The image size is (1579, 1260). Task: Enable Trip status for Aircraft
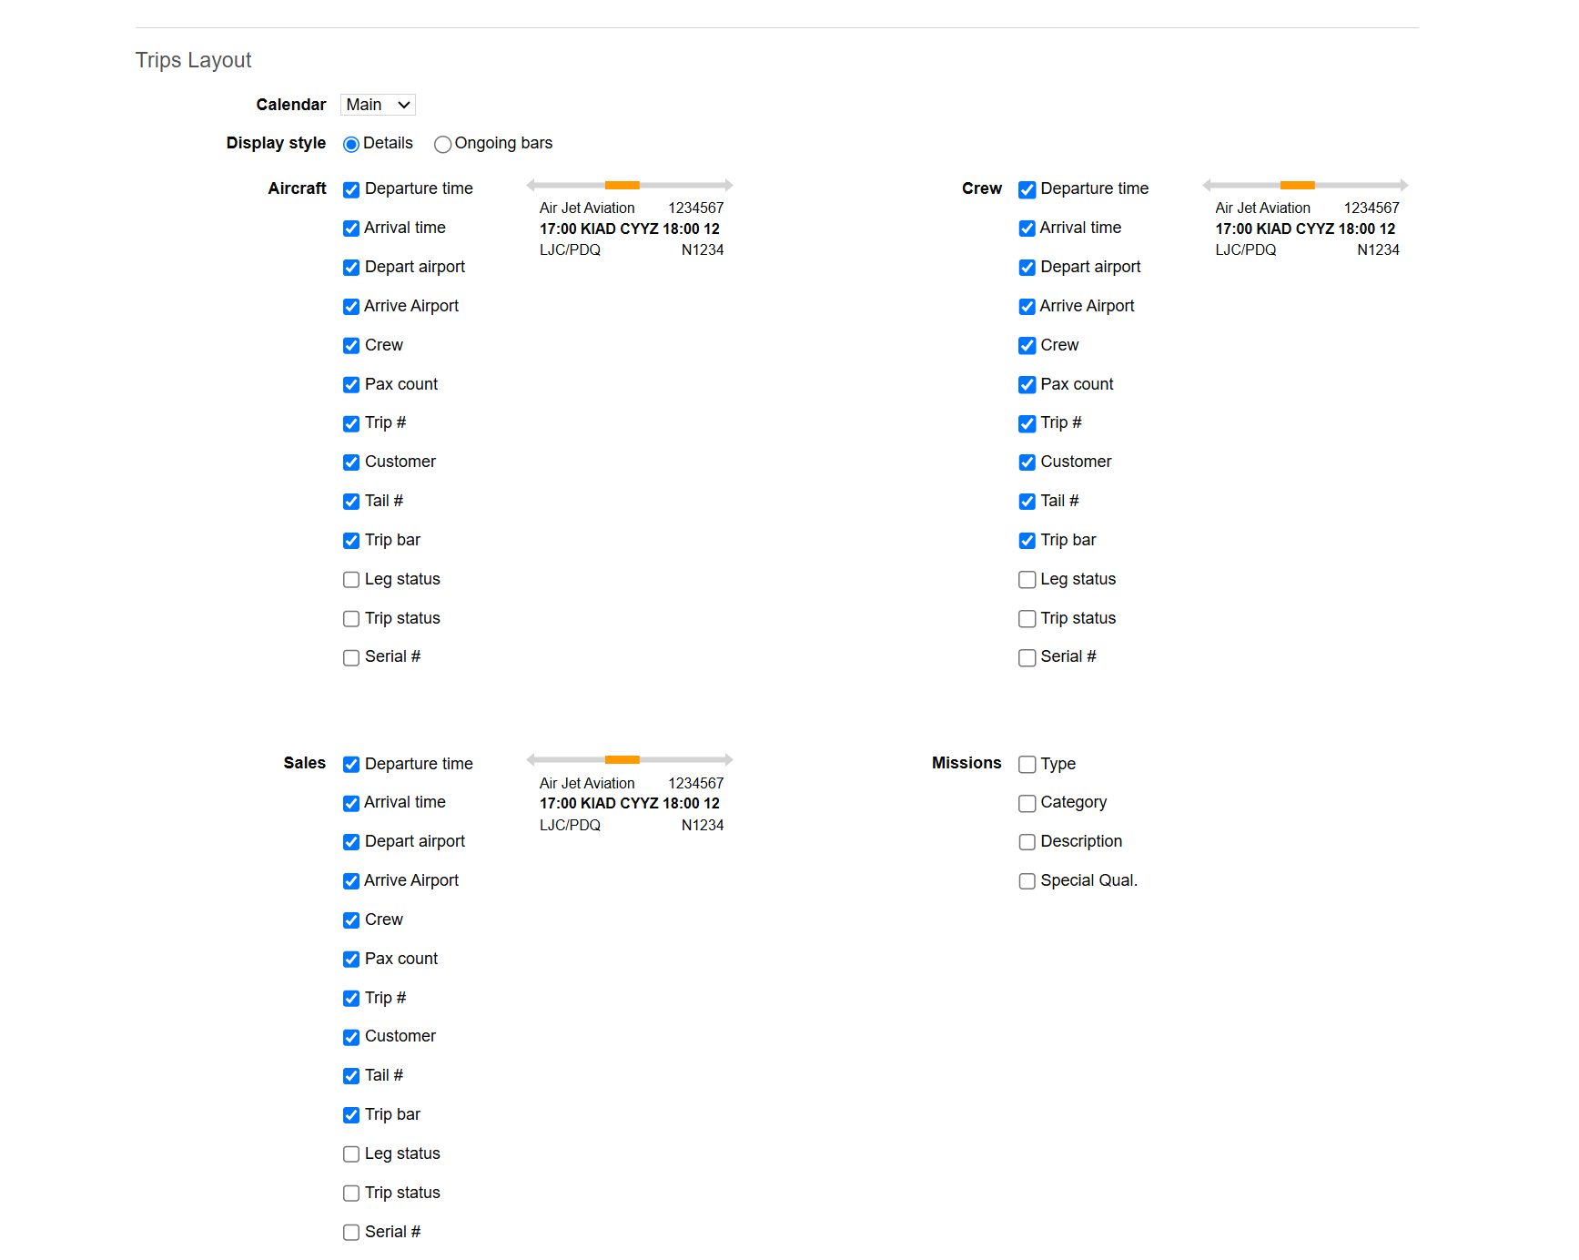351,618
